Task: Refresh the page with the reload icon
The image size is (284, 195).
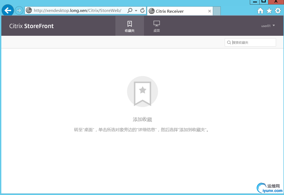Action: pos(142,11)
